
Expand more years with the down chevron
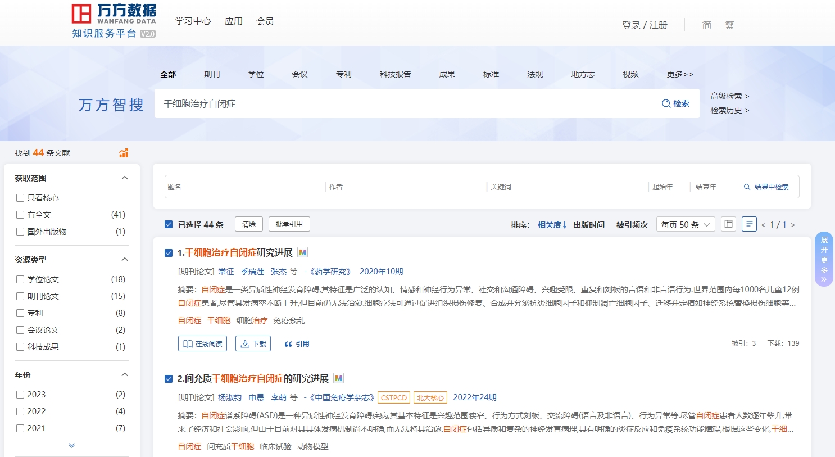click(71, 445)
